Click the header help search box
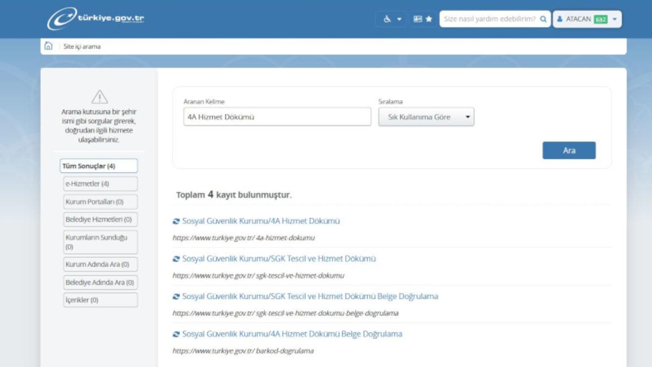Screen dimensions: 652x367 pyautogui.click(x=489, y=19)
